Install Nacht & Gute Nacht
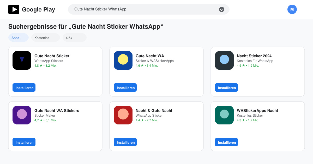The width and height of the screenshot is (313, 164). 125,142
